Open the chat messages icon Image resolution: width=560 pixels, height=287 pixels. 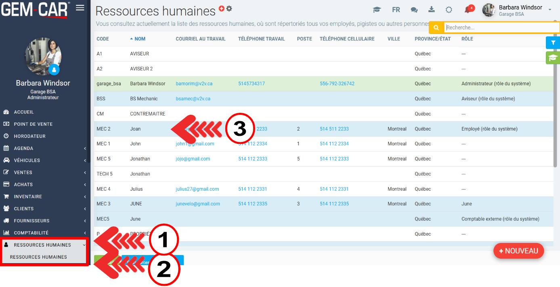414,10
